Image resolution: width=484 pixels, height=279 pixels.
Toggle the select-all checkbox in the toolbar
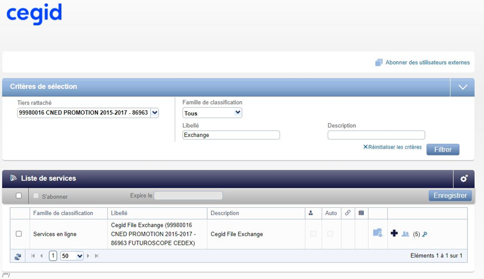coord(19,196)
